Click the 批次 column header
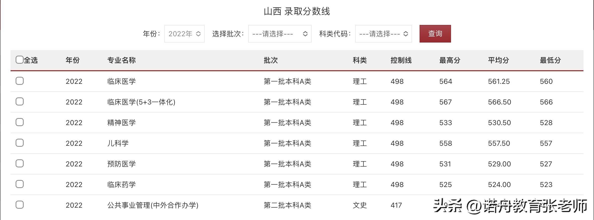Screen dimensions: 594x220 271,60
